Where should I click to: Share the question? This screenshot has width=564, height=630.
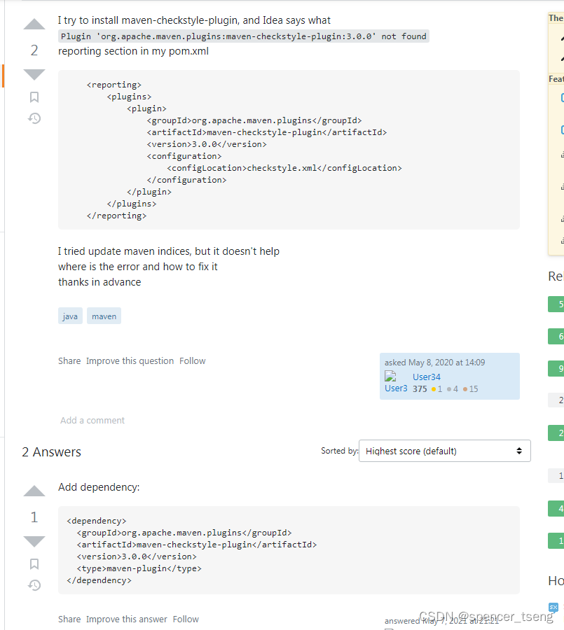[69, 360]
